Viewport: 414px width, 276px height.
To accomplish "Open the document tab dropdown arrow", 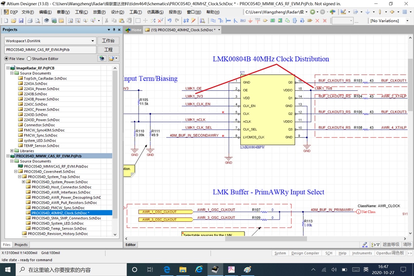I will tap(219, 30).
